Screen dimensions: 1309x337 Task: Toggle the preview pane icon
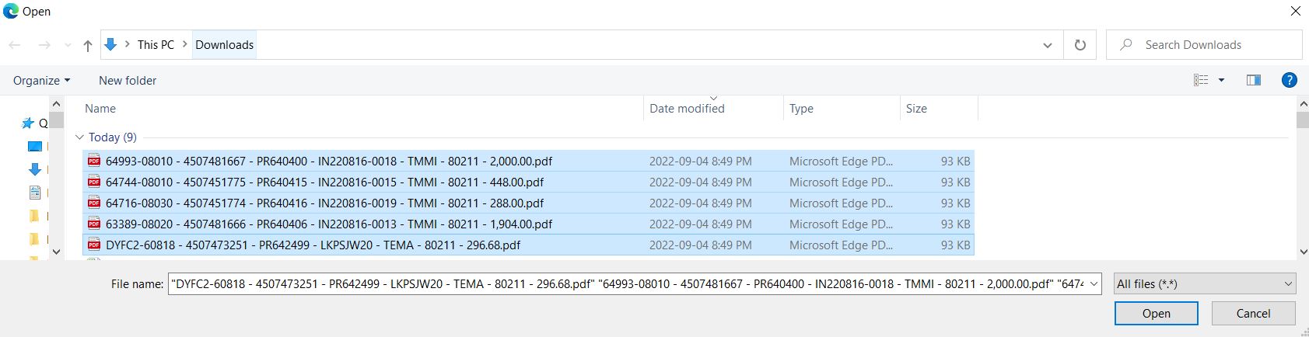coord(1253,80)
